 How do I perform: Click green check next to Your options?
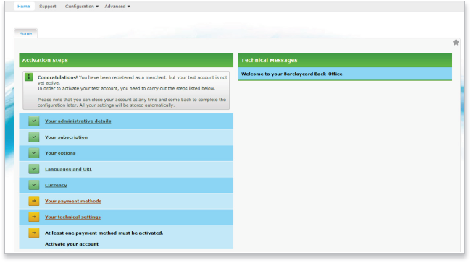(34, 153)
